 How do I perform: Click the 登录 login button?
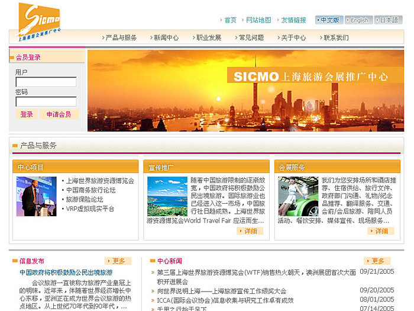(x=27, y=114)
